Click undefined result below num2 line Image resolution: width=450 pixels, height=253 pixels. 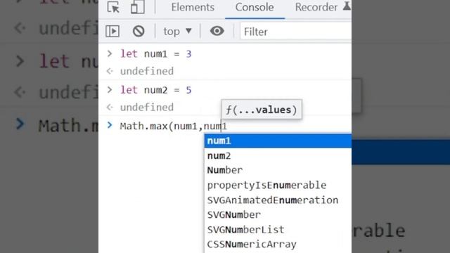pos(147,108)
